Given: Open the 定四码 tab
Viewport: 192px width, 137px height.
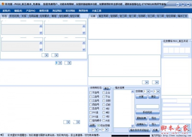Looking at the screenshot, I should coord(114,16).
